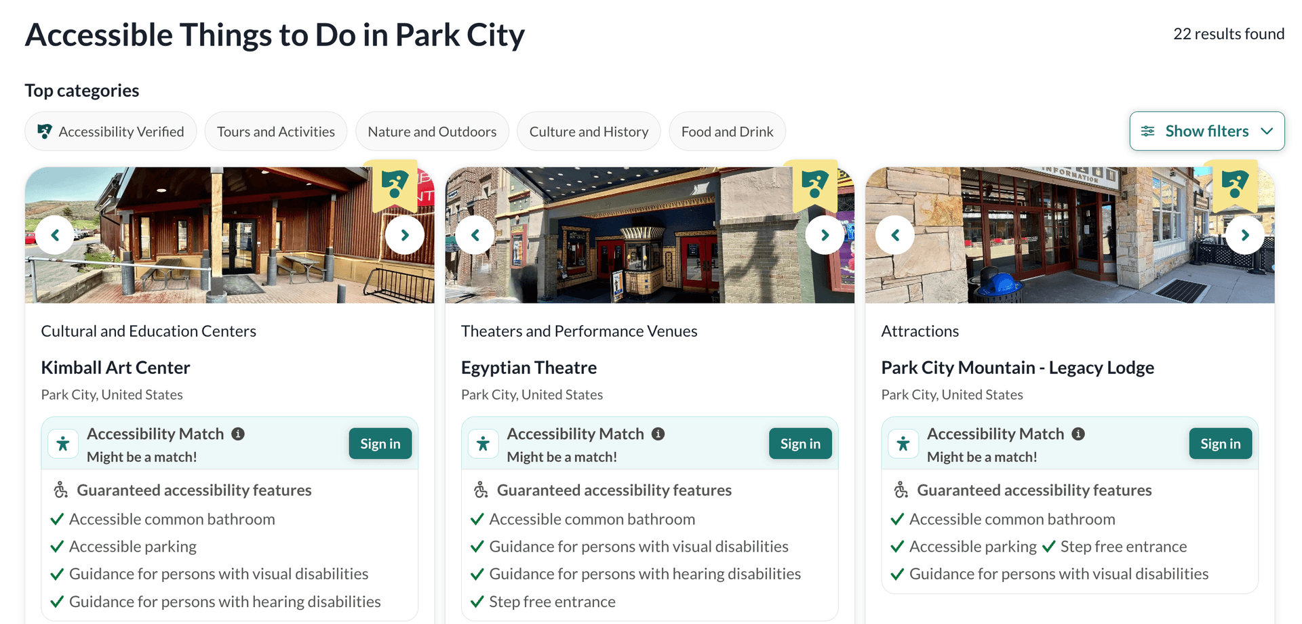Click '22 results found' text
The height and width of the screenshot is (624, 1302).
(x=1229, y=34)
